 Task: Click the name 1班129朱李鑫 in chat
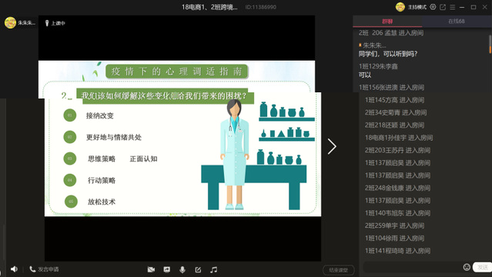tap(378, 66)
